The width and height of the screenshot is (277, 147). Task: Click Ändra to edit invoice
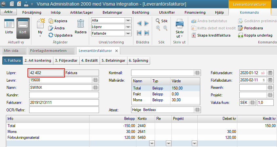(x=56, y=28)
